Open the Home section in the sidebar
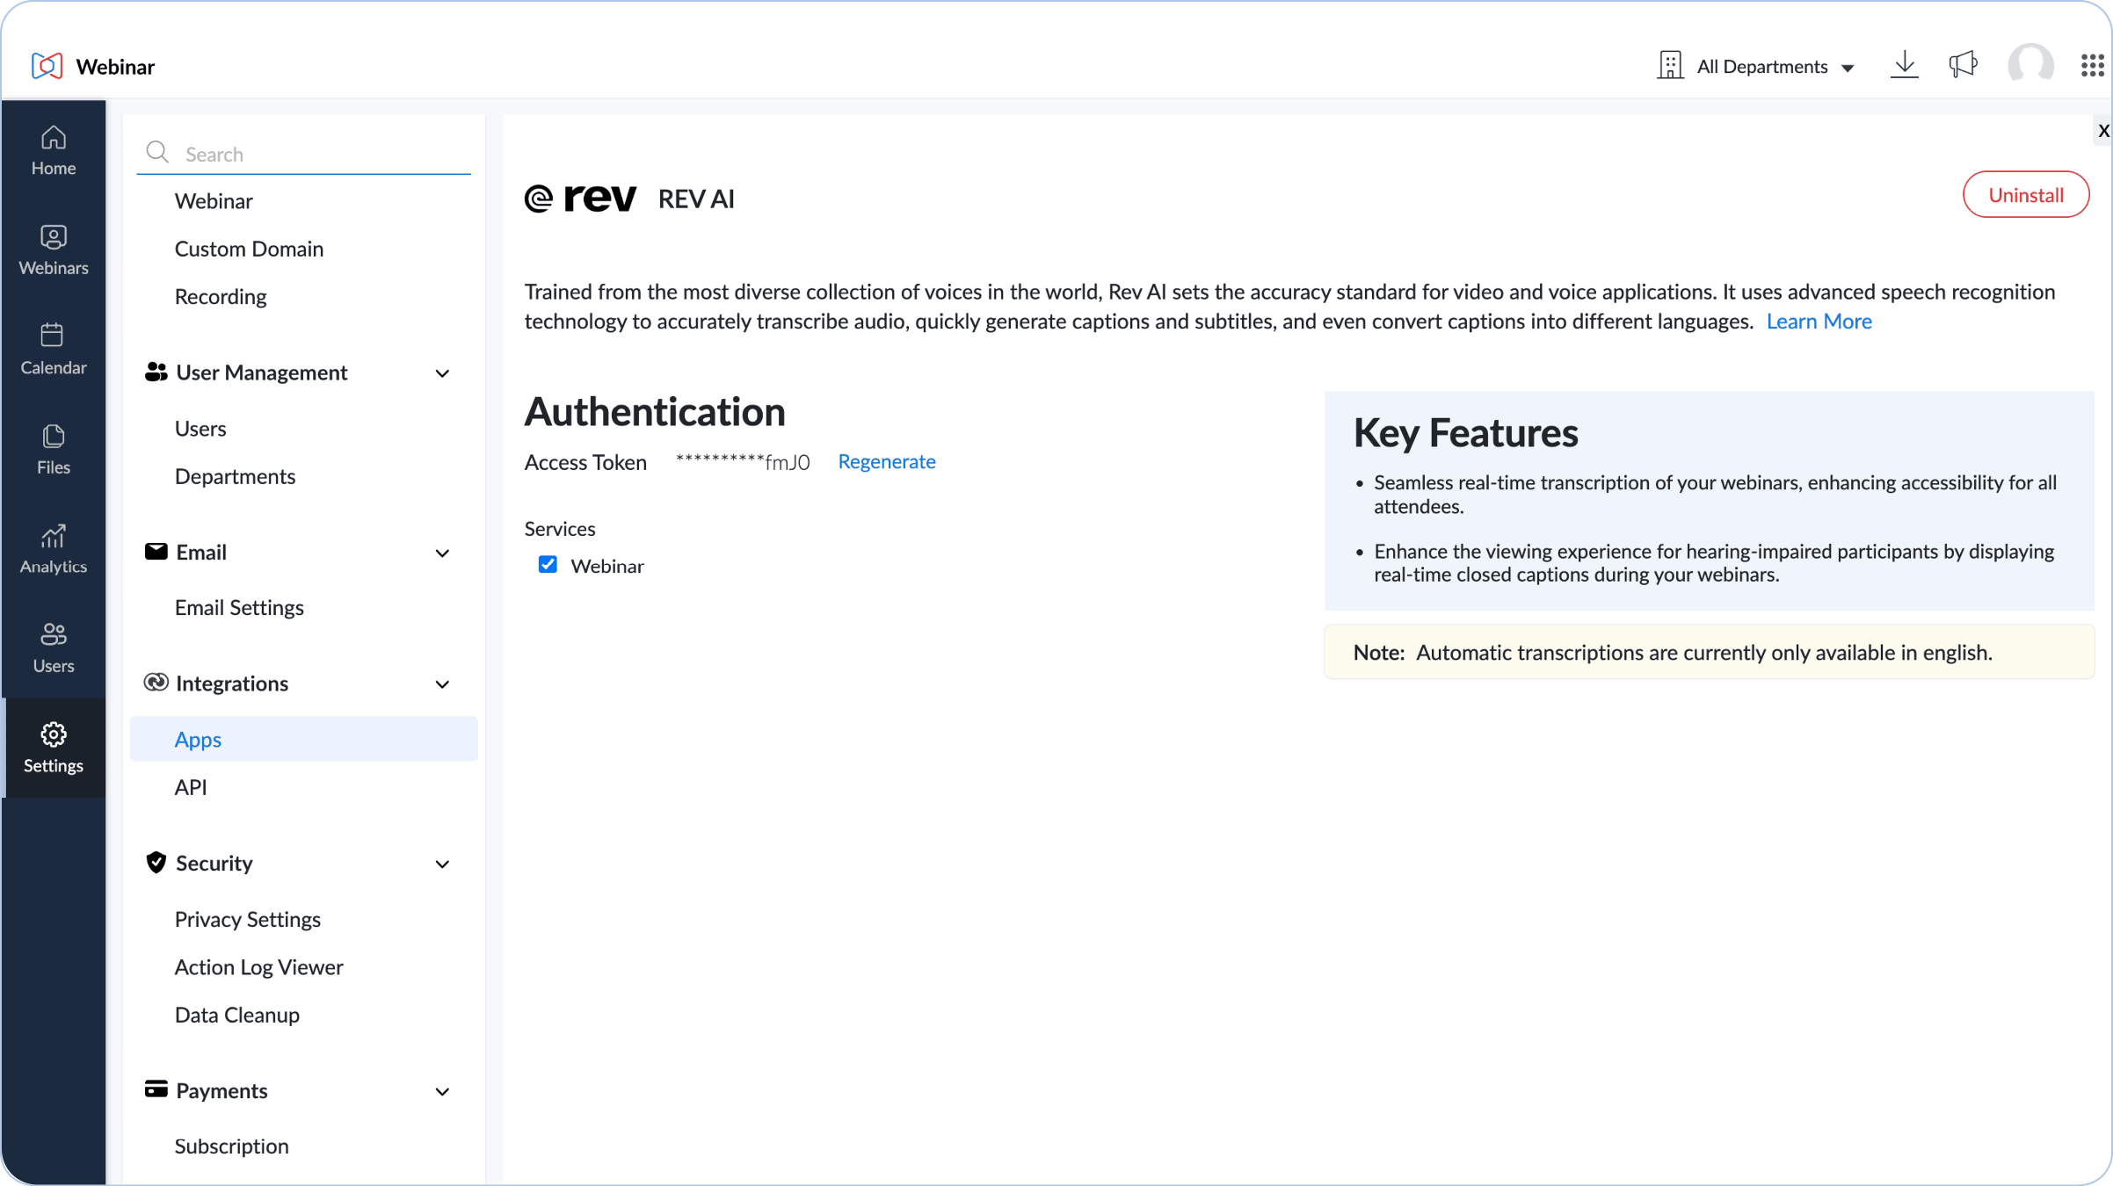The image size is (2113, 1186). (x=53, y=149)
